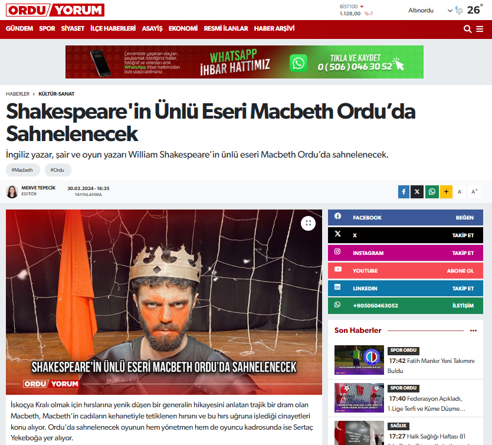Click the yellow plus share icon

pos(446,192)
